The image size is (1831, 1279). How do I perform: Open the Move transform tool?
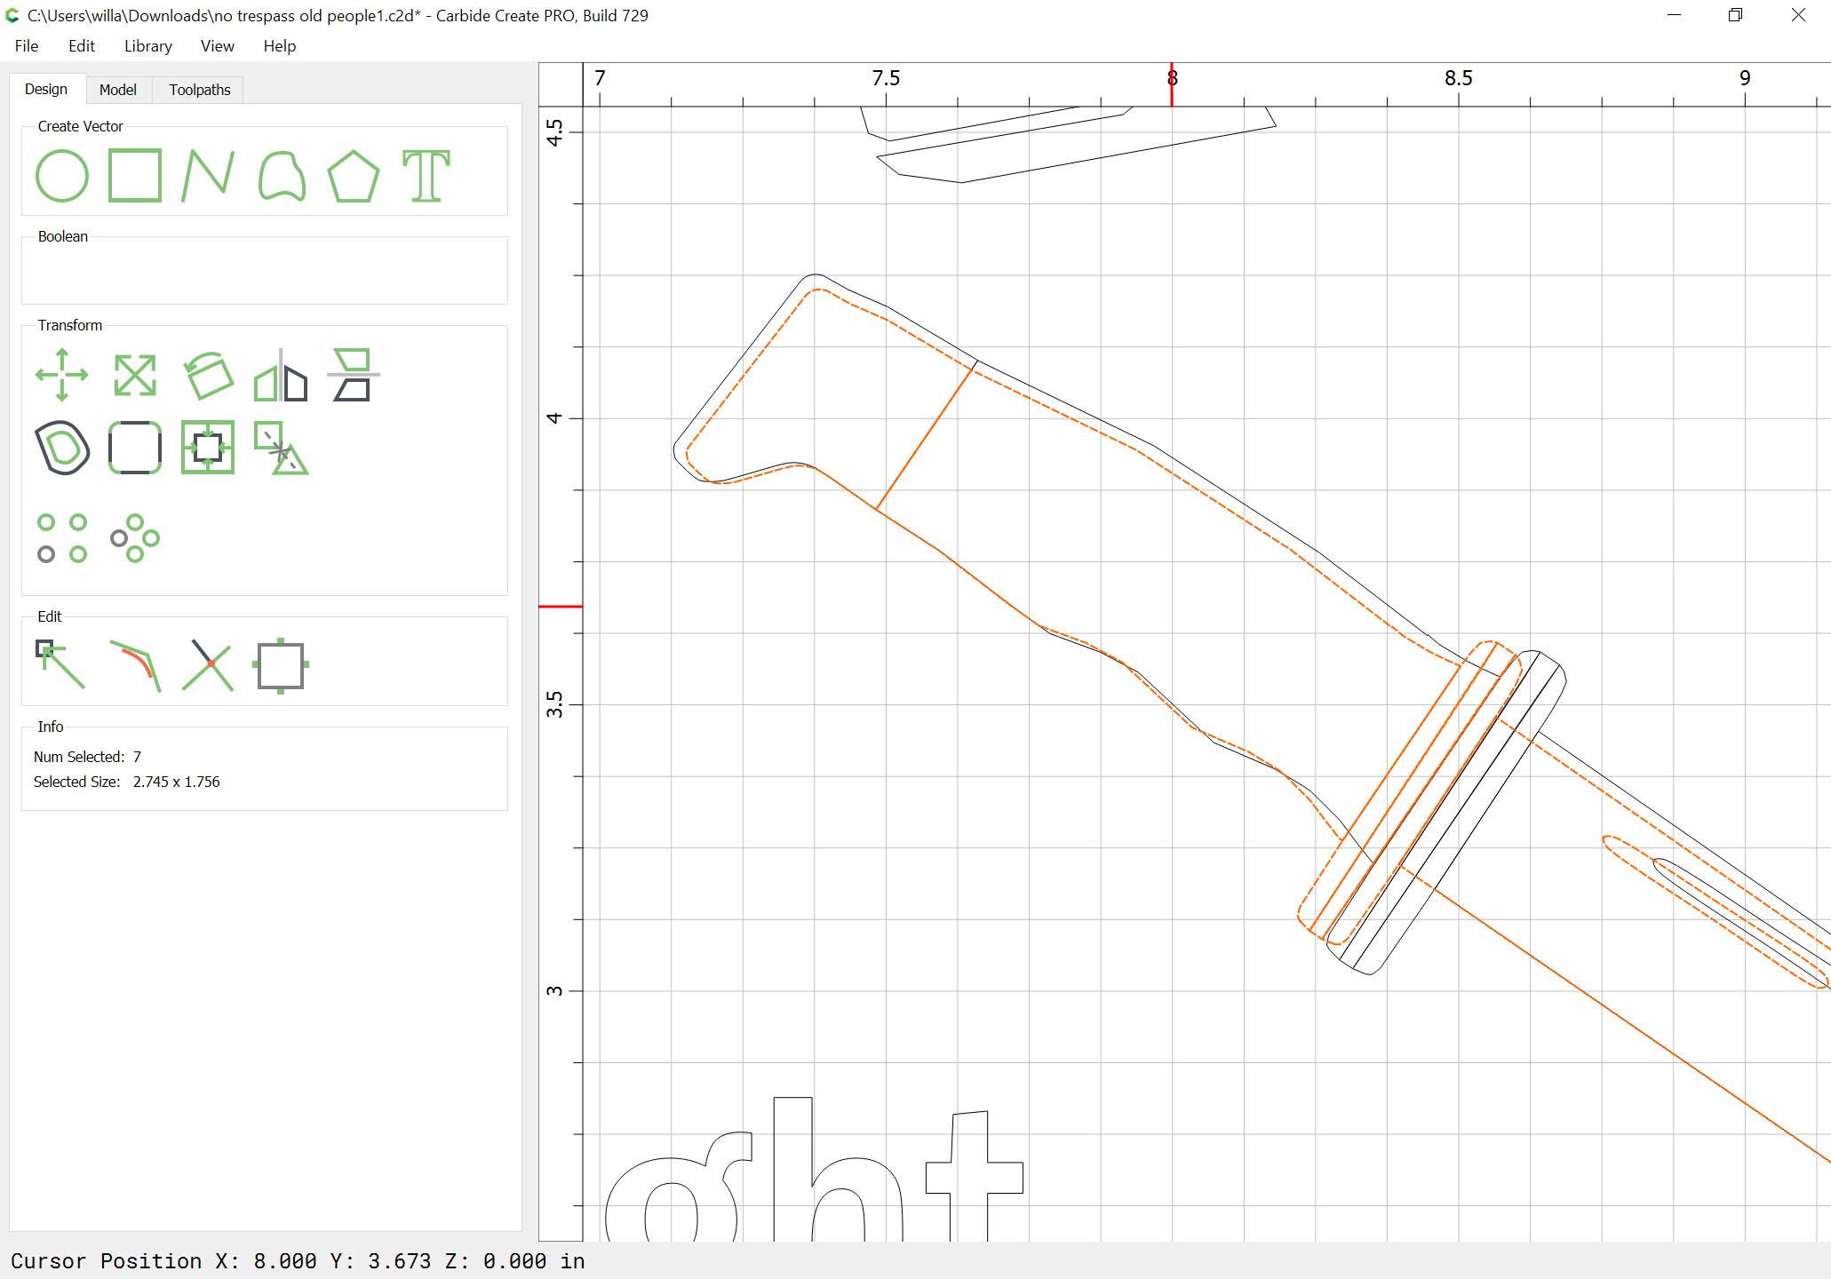tap(62, 375)
